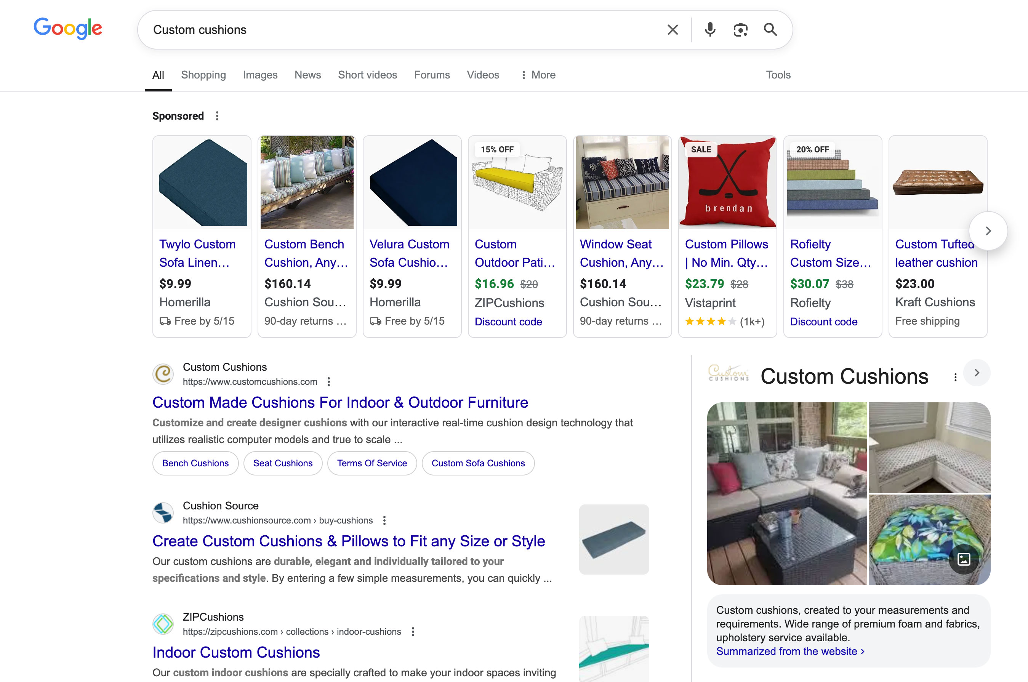Click ZIPCushions Discount code link
The height and width of the screenshot is (682, 1028).
pyautogui.click(x=508, y=322)
